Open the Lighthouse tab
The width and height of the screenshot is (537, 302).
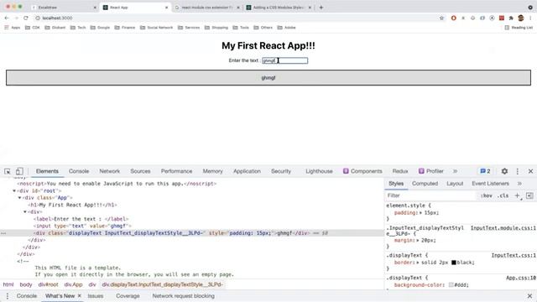tap(319, 171)
